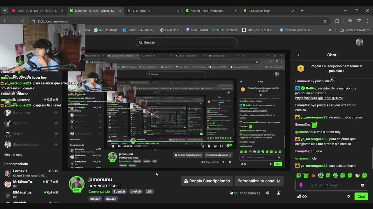Select the oaxaca tag

point(111,199)
